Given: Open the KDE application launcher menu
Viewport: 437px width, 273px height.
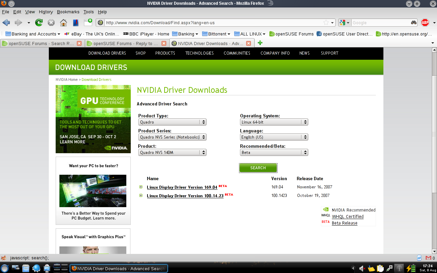Looking at the screenshot, I should pyautogui.click(x=5, y=268).
